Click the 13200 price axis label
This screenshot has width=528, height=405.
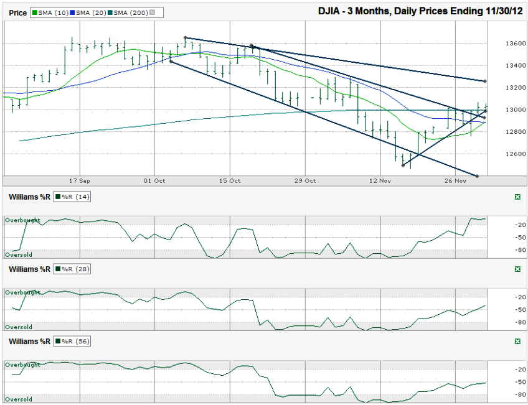(x=516, y=88)
